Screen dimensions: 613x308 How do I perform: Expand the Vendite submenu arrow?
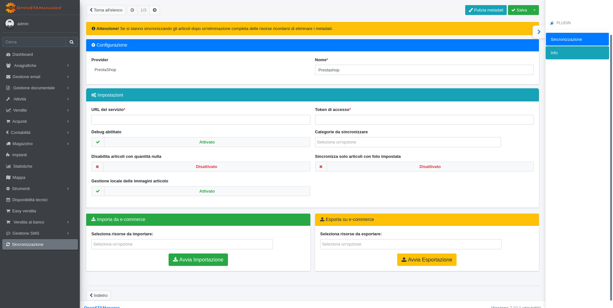pos(68,110)
